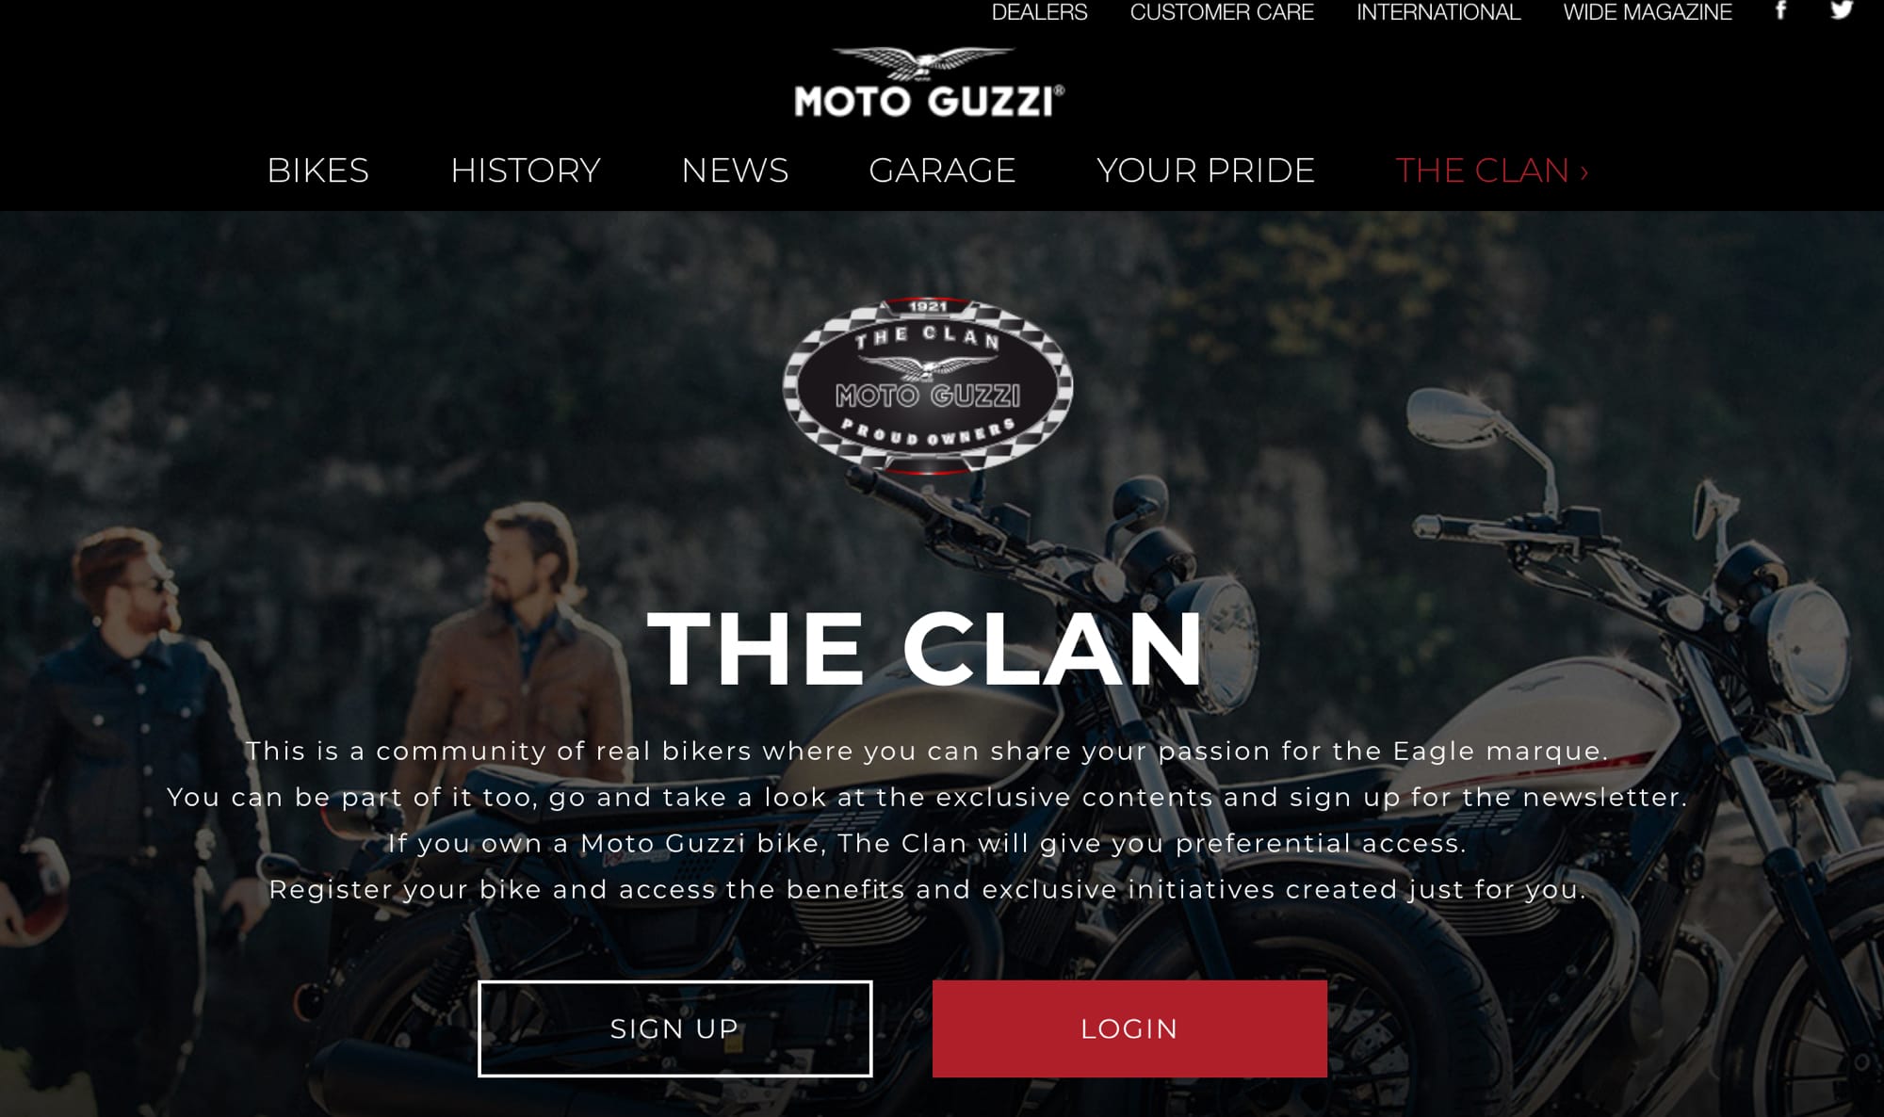Expand The Clan menu chevron
Screen dimensions: 1884x1117
coord(1584,172)
